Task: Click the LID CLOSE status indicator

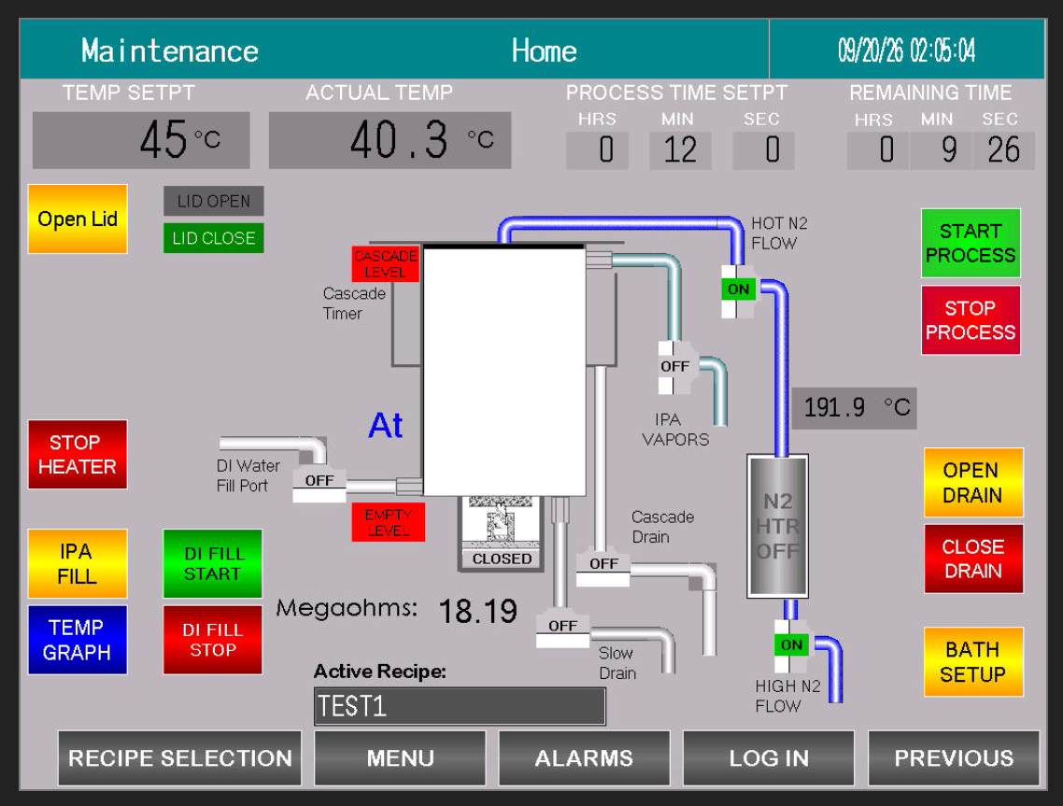Action: [214, 238]
